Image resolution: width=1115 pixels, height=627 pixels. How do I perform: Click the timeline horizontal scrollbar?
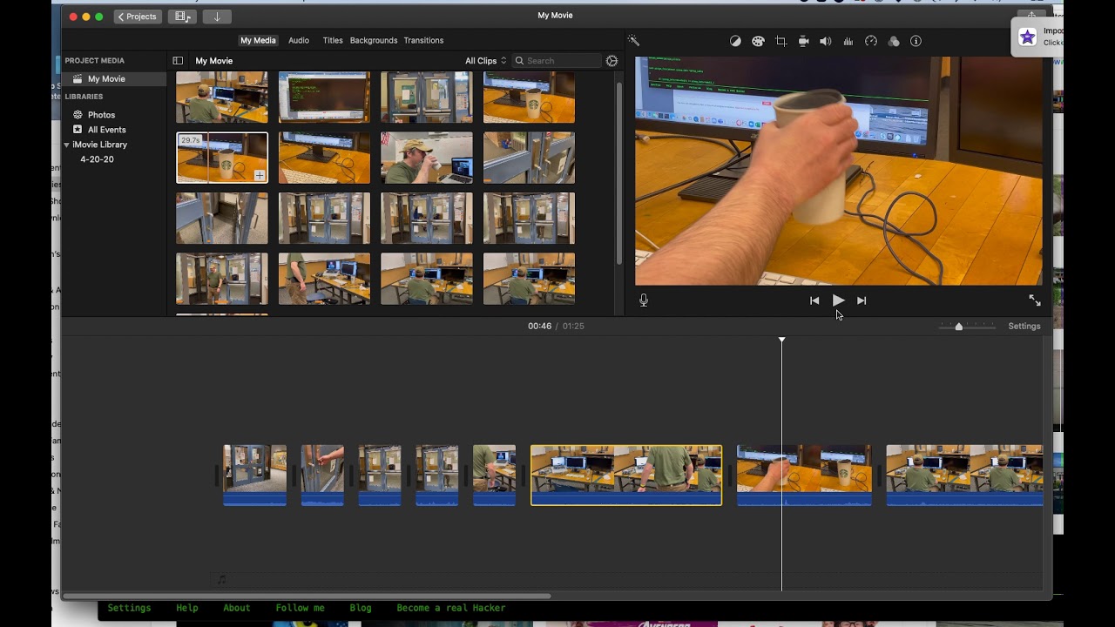pos(307,596)
